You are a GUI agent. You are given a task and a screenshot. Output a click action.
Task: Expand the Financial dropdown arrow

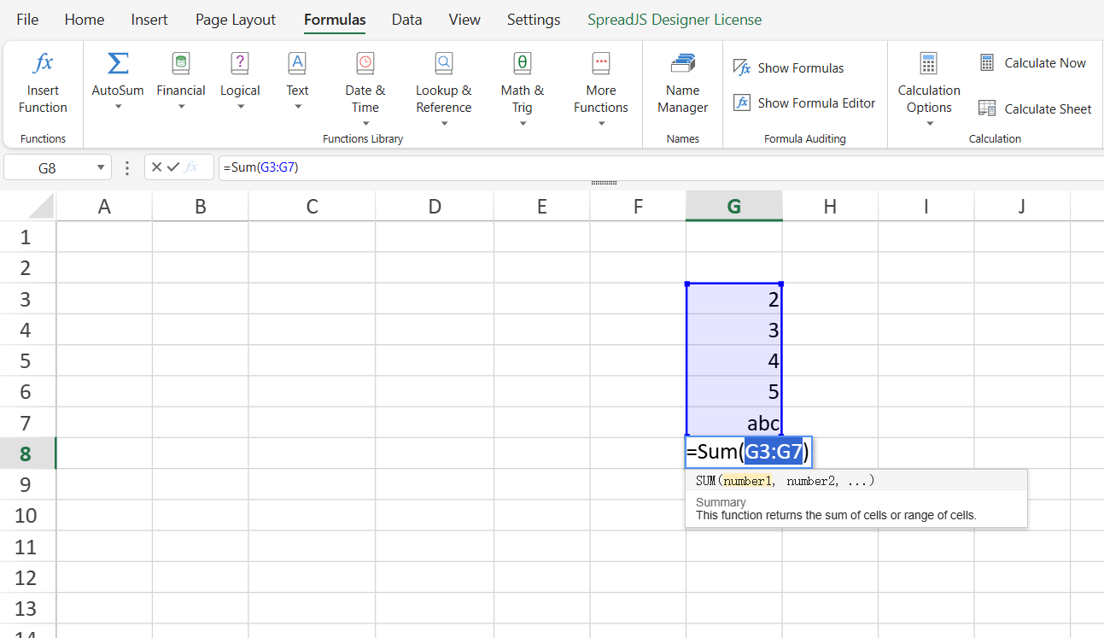(x=181, y=107)
